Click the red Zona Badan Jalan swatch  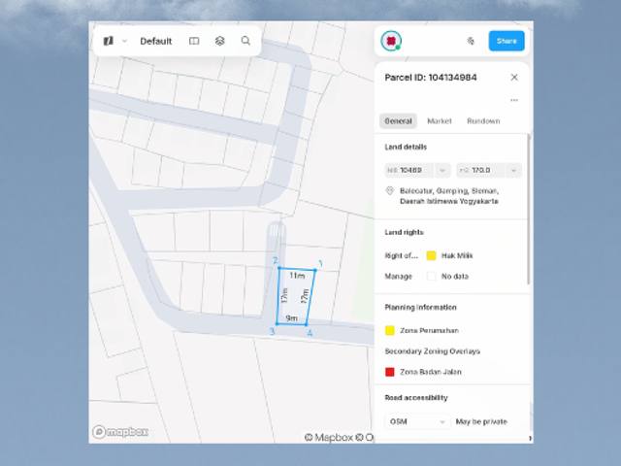click(390, 372)
